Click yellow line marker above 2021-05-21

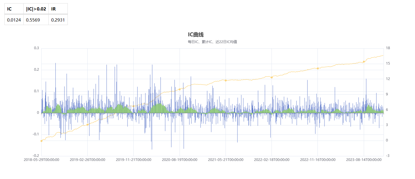click(226, 80)
